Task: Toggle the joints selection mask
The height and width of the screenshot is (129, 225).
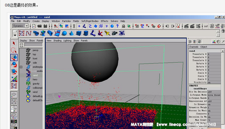Action: pos(85,26)
